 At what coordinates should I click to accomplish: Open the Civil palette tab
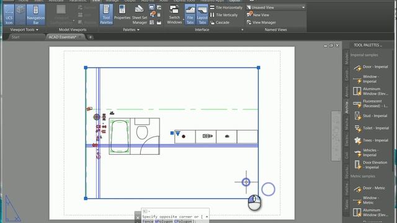346,155
